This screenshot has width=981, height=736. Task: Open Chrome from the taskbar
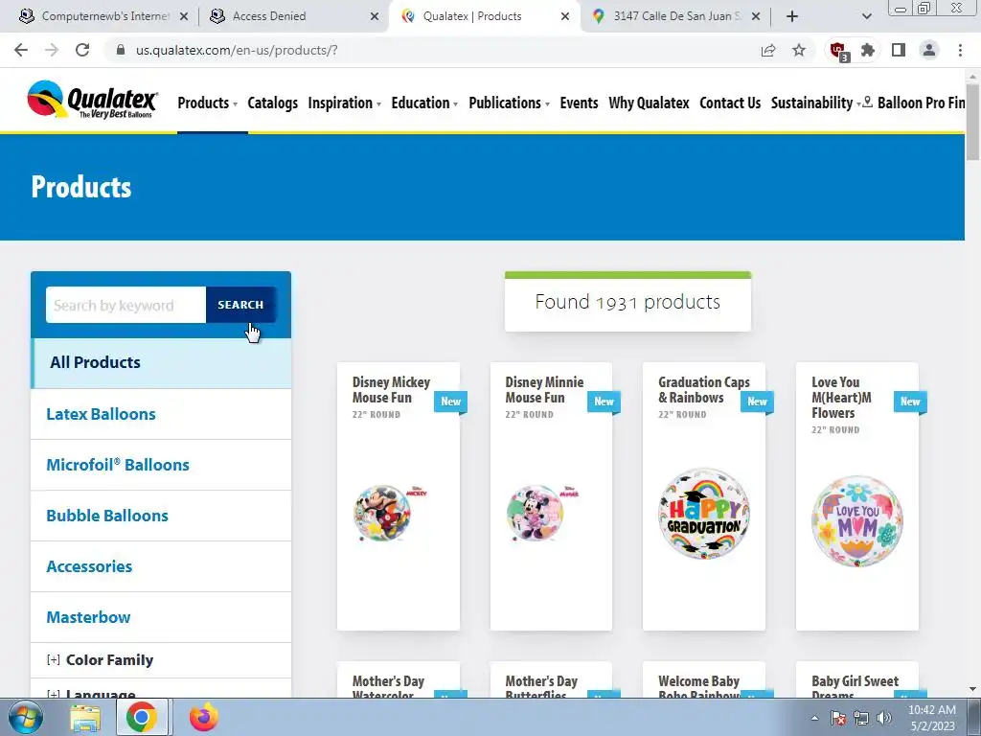coord(142,717)
